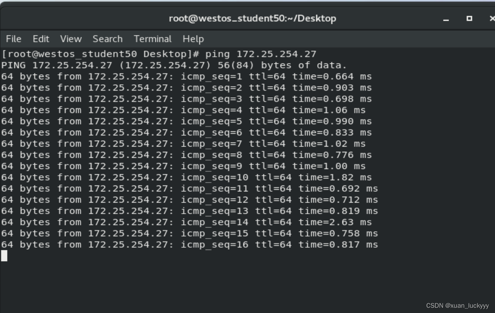
Task: Click the PING 56(84) bytes header line
Action: (x=174, y=65)
